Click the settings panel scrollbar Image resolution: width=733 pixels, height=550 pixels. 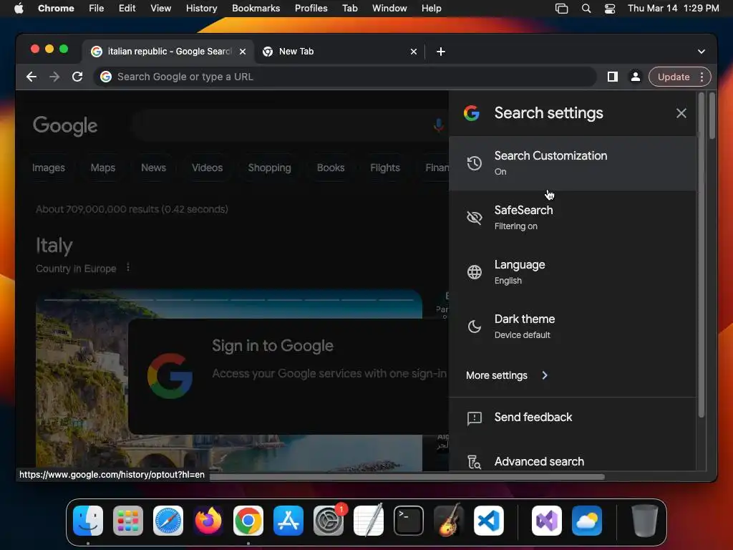click(701, 255)
